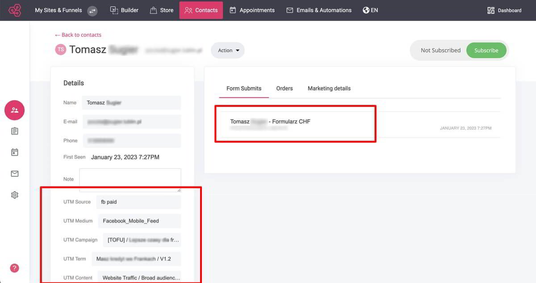Open the Marketing details tab
This screenshot has width=536, height=283.
click(x=329, y=88)
